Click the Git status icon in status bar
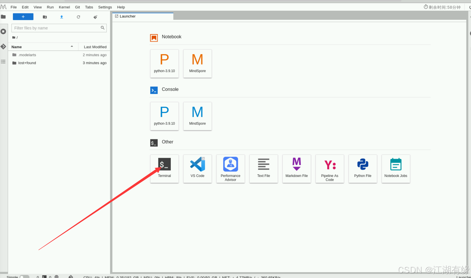The image size is (471, 278). [x=71, y=277]
